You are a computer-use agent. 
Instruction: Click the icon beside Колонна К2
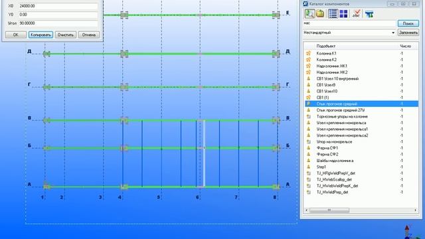click(308, 60)
